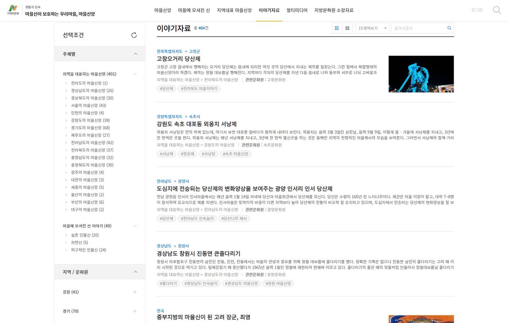This screenshot has width=507, height=323.
Task: Click inside the 결과내검색 input field
Action: pyautogui.click(x=418, y=28)
